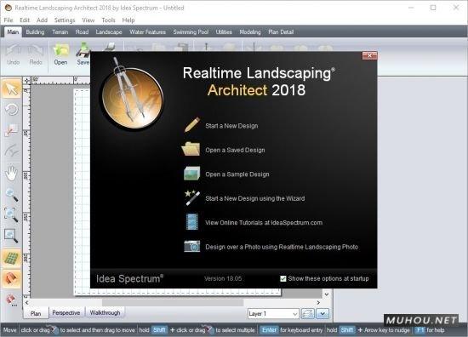Image resolution: width=468 pixels, height=337 pixels.
Task: Open the Layer 1 dropdown
Action: (273, 314)
